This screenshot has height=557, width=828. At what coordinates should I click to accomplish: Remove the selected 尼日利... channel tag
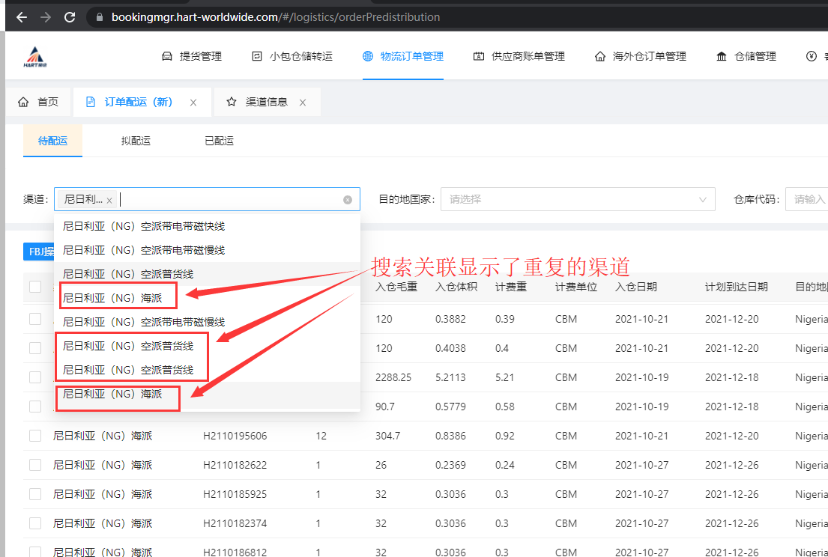(109, 200)
